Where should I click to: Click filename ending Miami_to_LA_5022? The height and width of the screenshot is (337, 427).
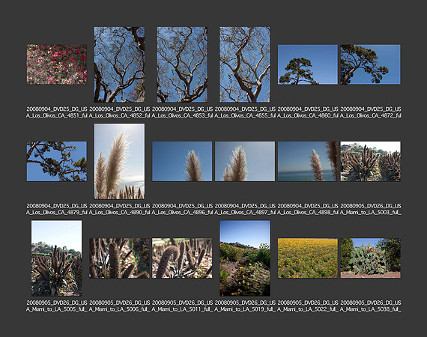pyautogui.click(x=308, y=306)
